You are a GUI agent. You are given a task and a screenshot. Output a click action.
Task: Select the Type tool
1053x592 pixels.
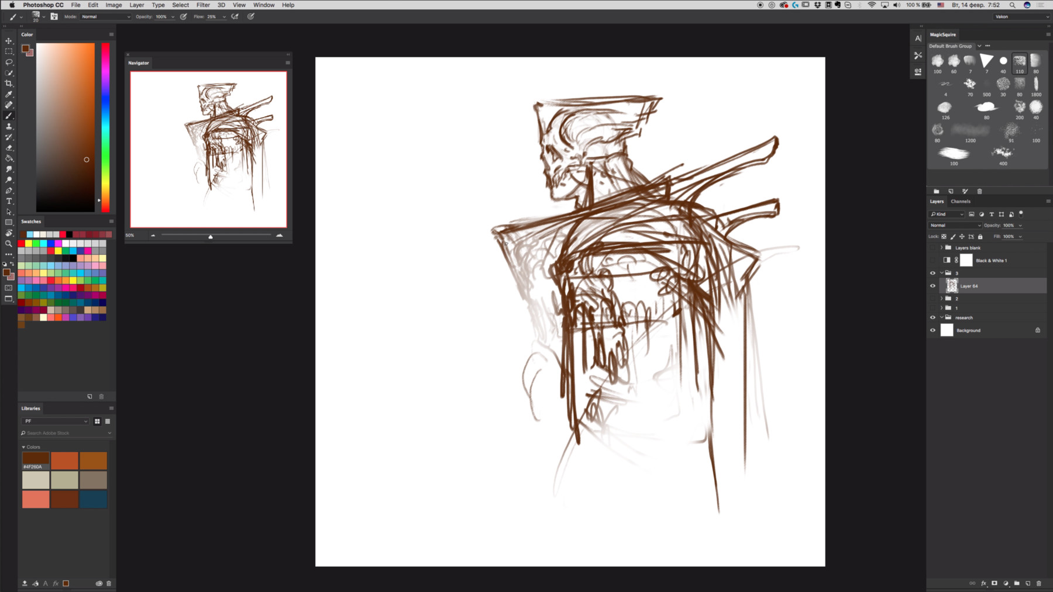coord(9,201)
